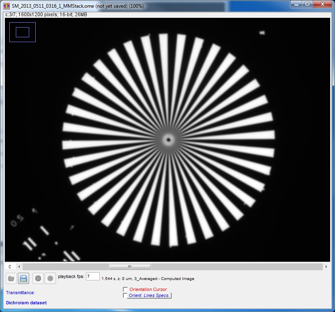Click the center of the Siemens star
Viewport: 335px width, 312px height.
click(168, 140)
